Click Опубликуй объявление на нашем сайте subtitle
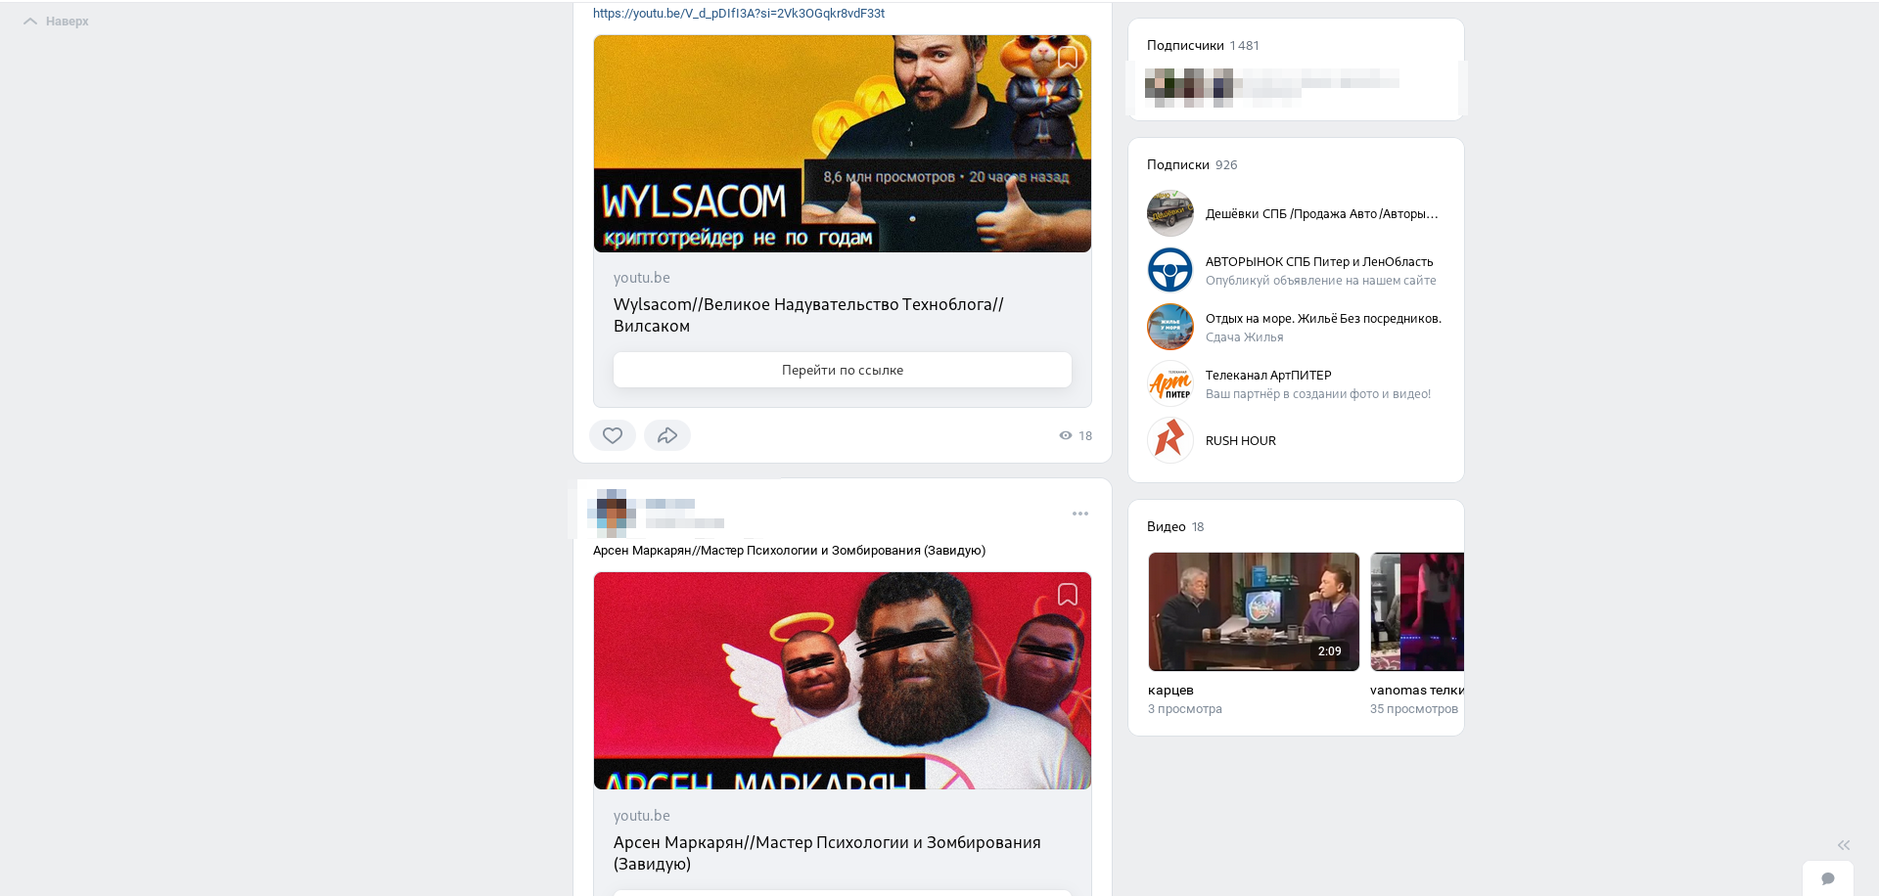 1321,281
